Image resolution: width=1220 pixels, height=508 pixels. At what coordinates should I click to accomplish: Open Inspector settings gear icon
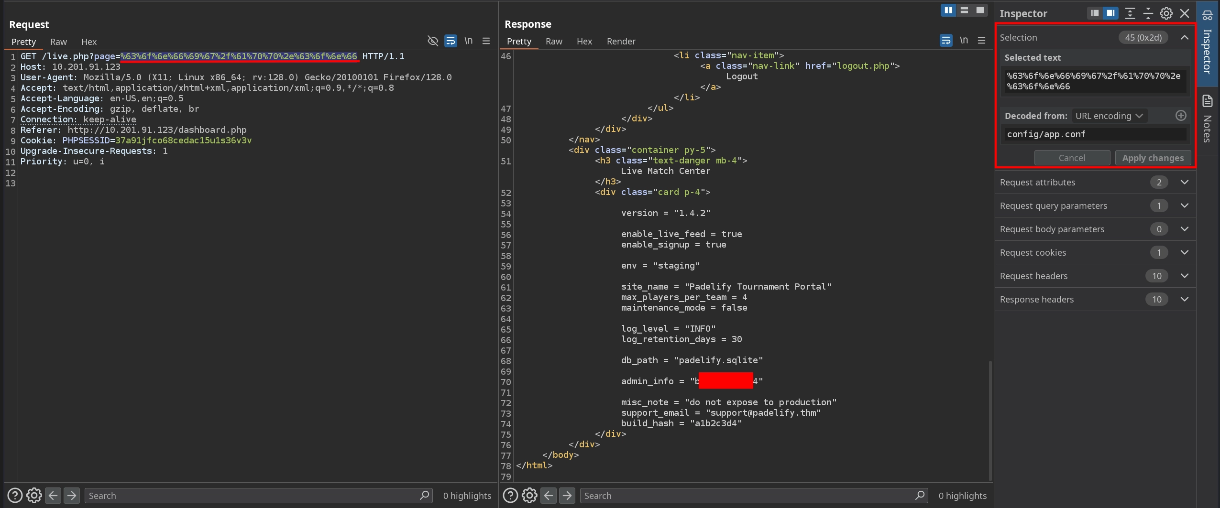pyautogui.click(x=1166, y=13)
